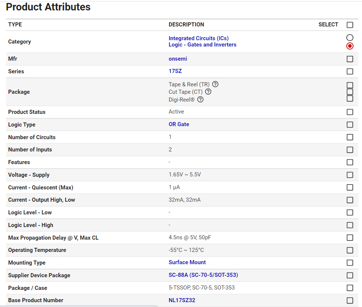The height and width of the screenshot is (307, 362).
Task: Click help icon next to Digi-Reel®
Action: tap(200, 99)
